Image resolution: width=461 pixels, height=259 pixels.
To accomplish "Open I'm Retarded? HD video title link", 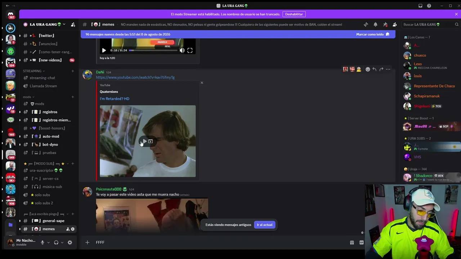I will coord(115,99).
